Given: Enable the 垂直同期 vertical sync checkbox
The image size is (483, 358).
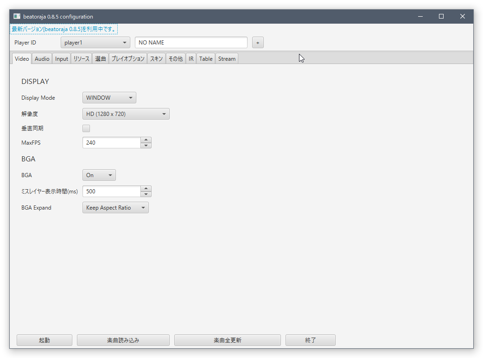Looking at the screenshot, I should point(86,128).
